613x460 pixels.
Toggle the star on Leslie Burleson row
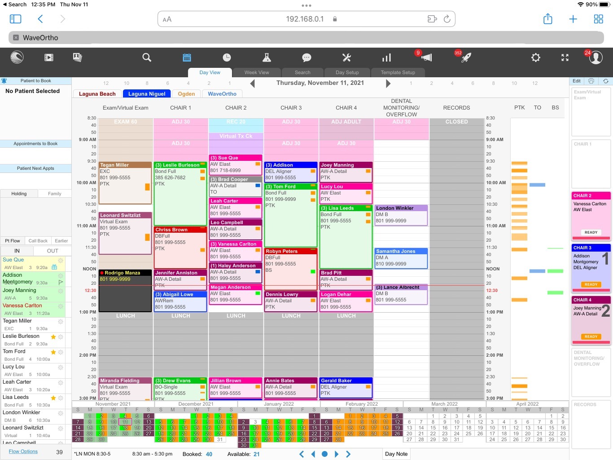click(53, 337)
